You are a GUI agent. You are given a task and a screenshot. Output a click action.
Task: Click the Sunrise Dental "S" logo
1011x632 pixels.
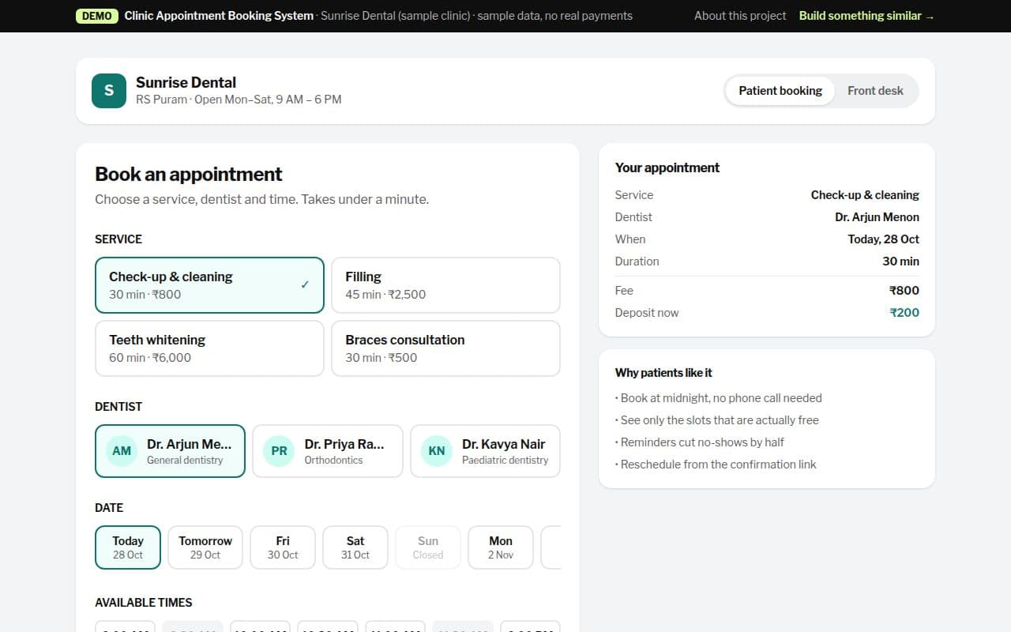coord(109,91)
